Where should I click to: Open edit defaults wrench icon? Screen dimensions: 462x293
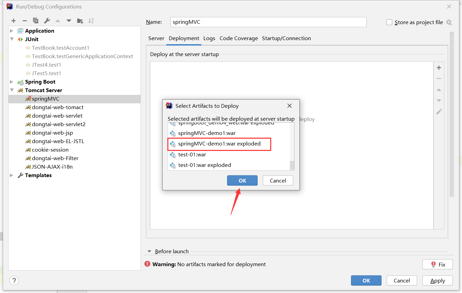(x=47, y=21)
